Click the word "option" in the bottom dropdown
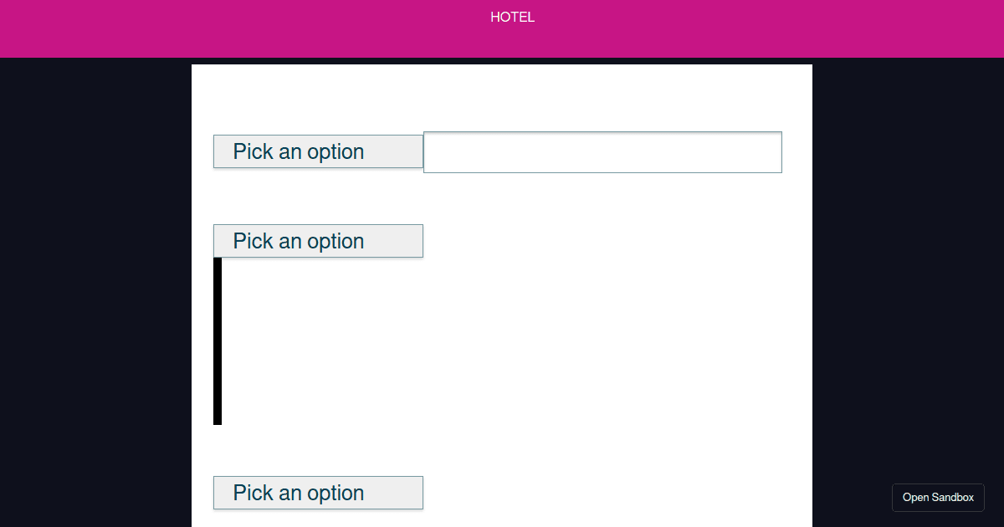This screenshot has height=527, width=1004. pyautogui.click(x=336, y=494)
